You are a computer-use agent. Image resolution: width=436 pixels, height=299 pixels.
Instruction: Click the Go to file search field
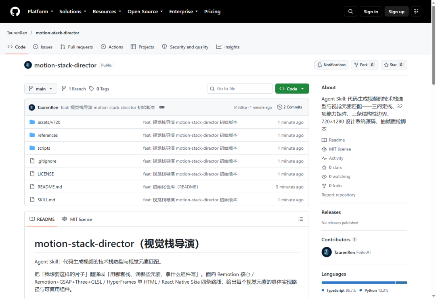(240, 89)
